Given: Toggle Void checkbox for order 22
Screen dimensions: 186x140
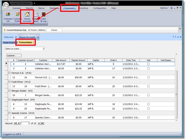Looking at the screenshot, I should 148,109.
